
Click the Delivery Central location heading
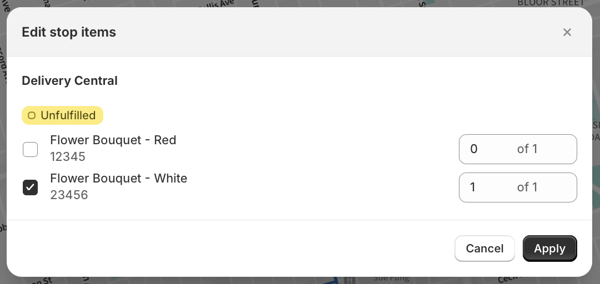click(x=69, y=80)
